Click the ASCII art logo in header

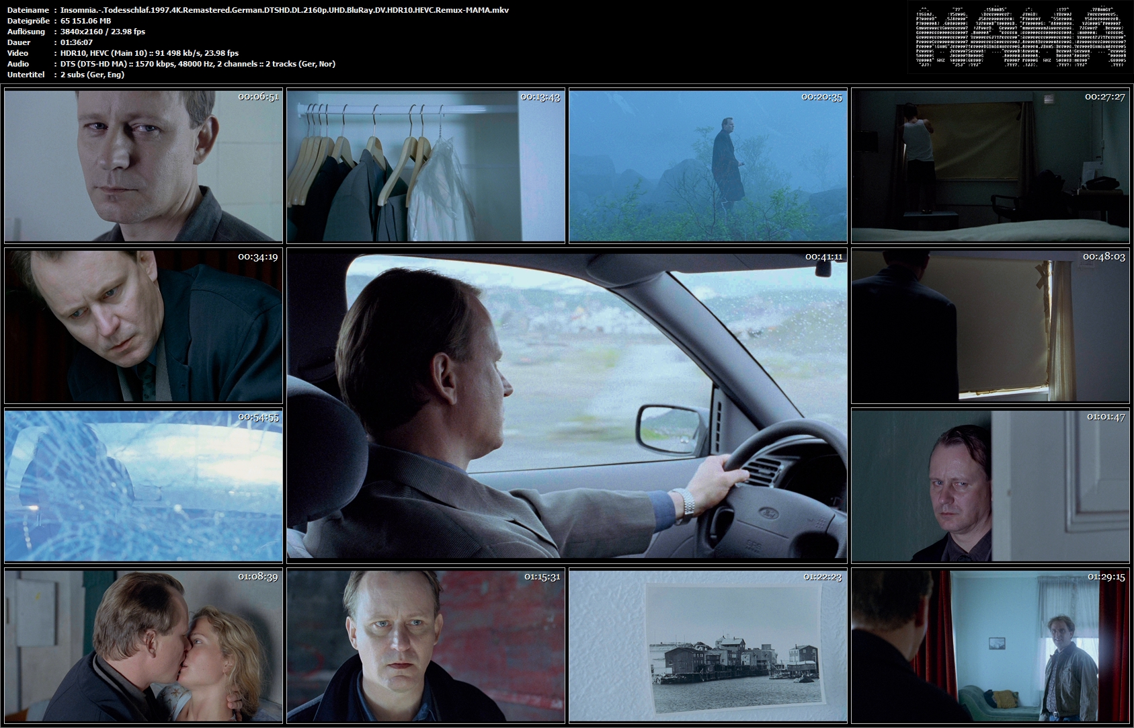pyautogui.click(x=1020, y=36)
